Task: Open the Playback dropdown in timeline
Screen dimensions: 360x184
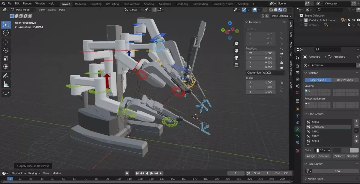Action: click(x=18, y=173)
